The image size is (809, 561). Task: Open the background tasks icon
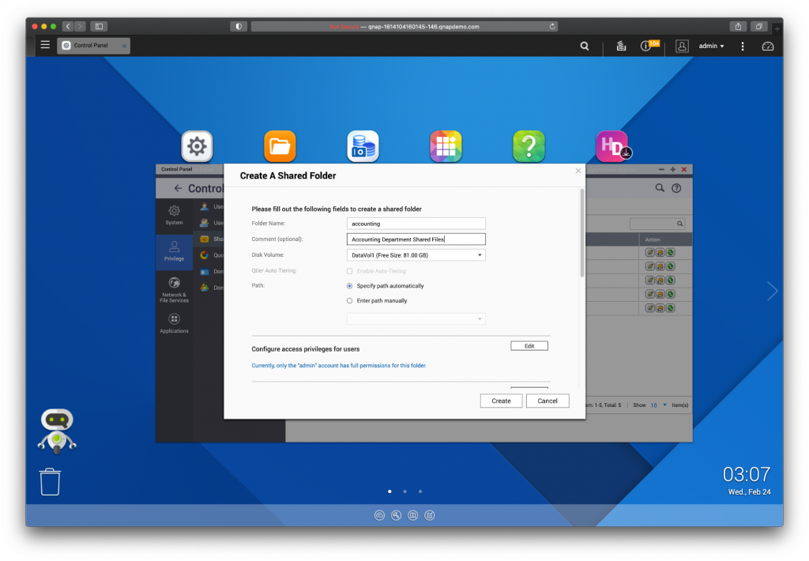pos(621,46)
